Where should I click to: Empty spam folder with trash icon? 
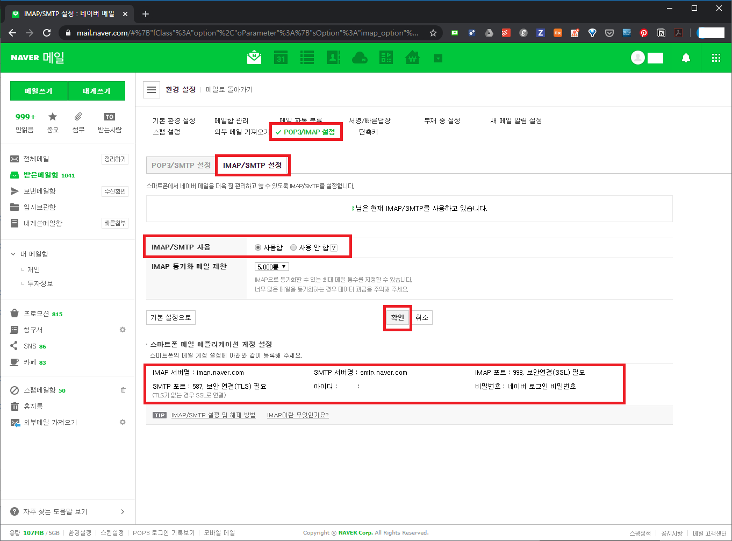click(123, 390)
